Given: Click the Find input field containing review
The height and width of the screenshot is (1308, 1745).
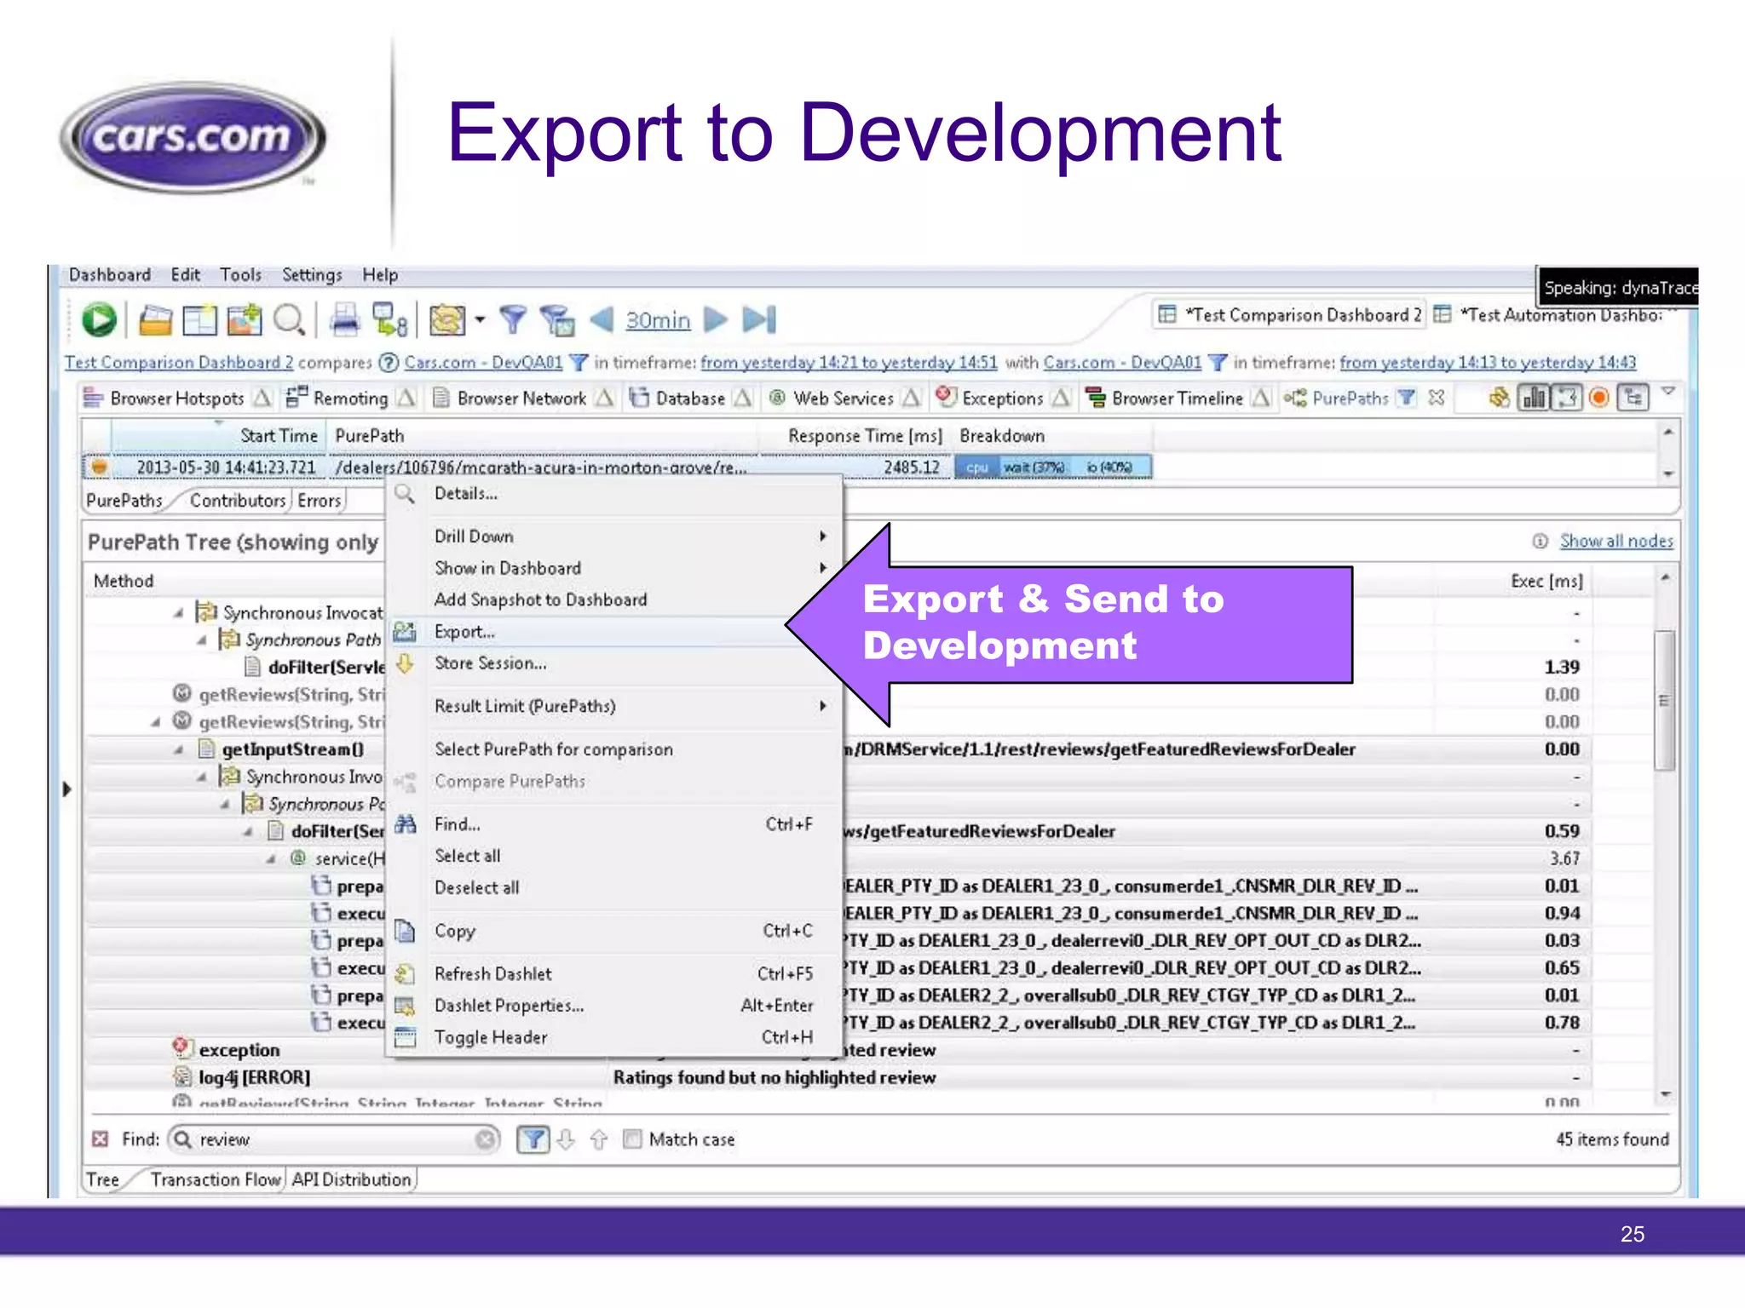Looking at the screenshot, I should [x=334, y=1139].
